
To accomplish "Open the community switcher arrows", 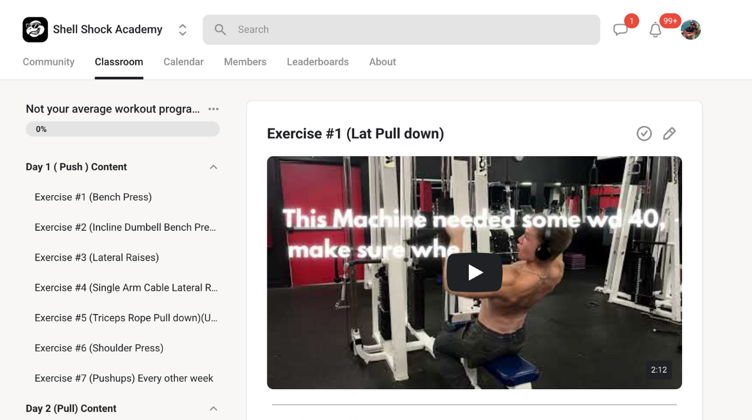I will [x=182, y=30].
